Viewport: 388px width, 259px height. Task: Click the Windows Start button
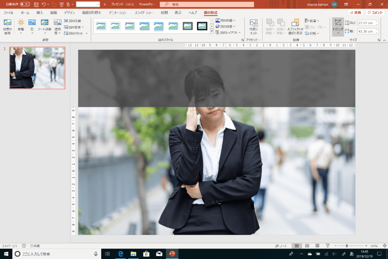[x=6, y=254]
